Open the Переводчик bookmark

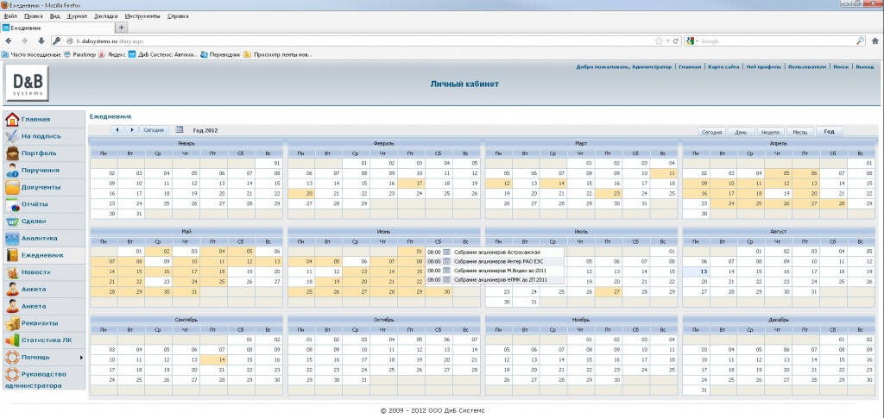(220, 54)
